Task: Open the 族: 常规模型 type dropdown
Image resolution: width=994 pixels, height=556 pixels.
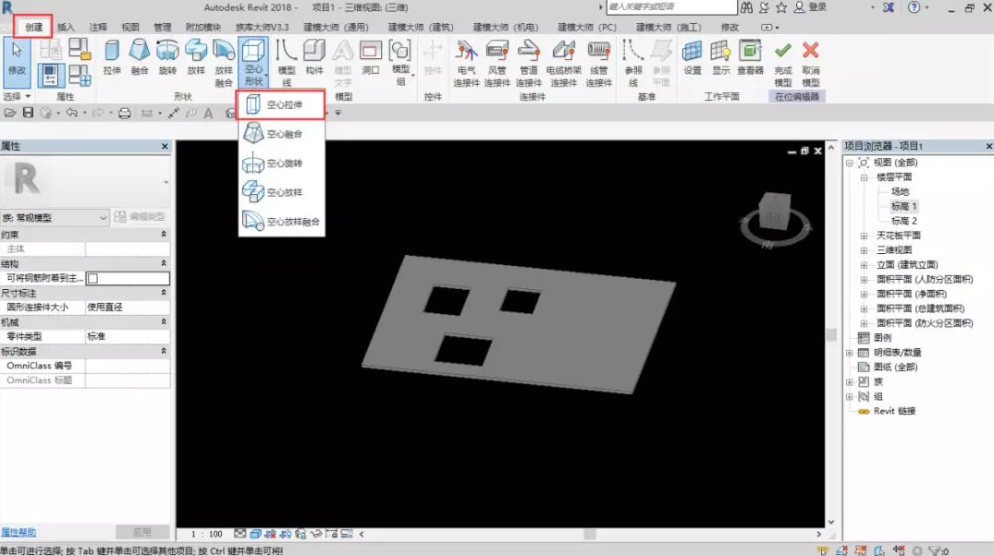Action: pyautogui.click(x=55, y=217)
